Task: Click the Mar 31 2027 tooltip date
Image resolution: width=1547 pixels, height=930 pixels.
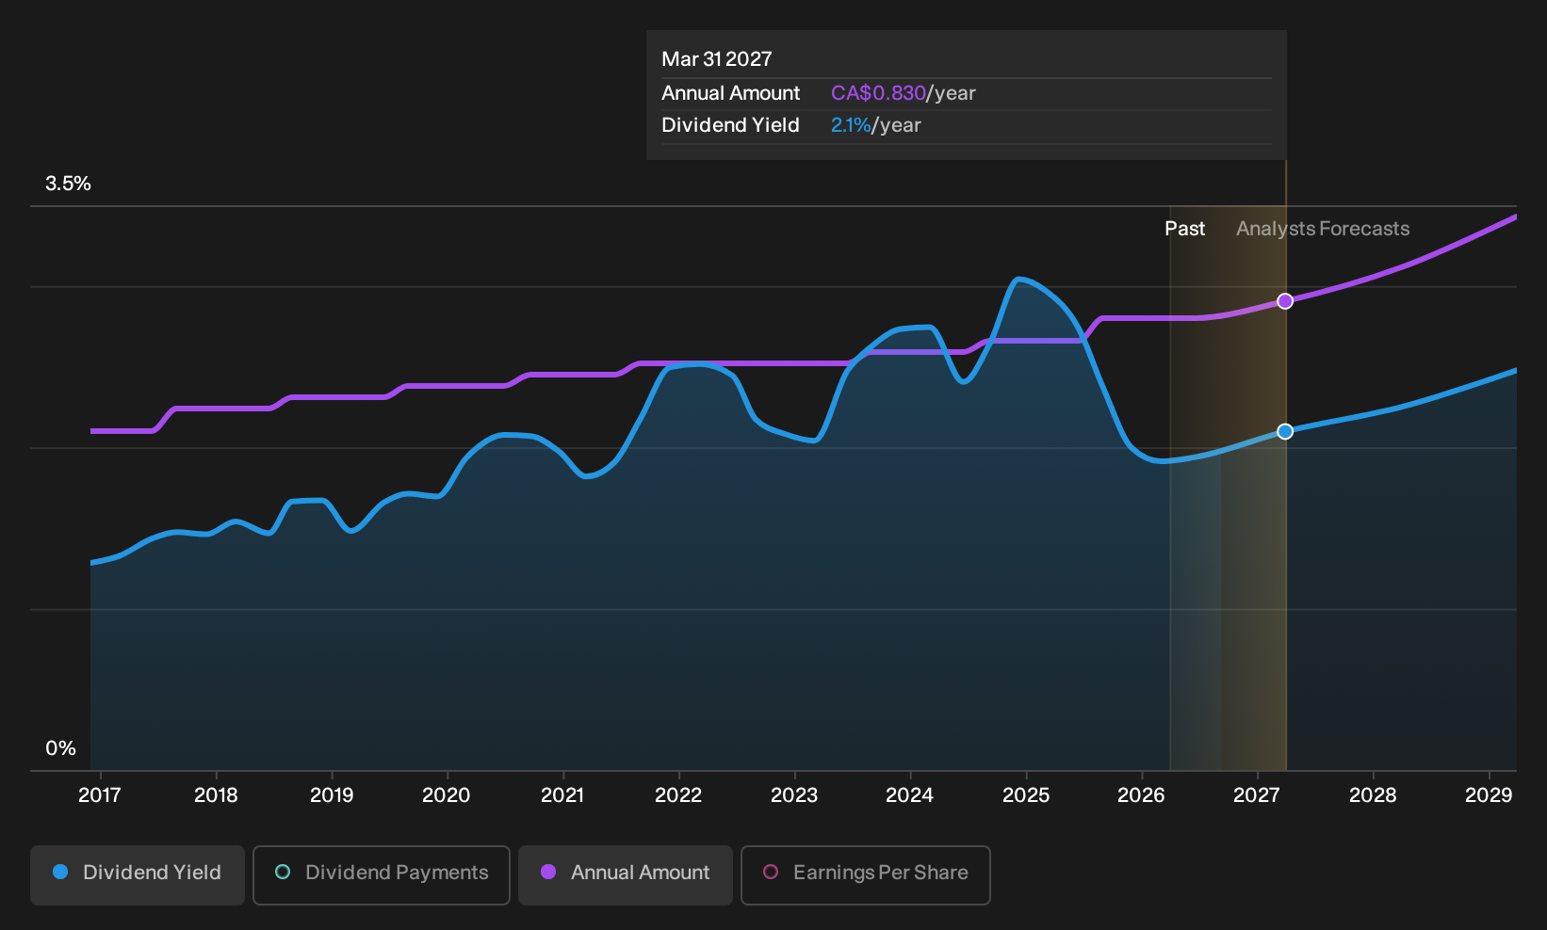Action: pyautogui.click(x=717, y=59)
